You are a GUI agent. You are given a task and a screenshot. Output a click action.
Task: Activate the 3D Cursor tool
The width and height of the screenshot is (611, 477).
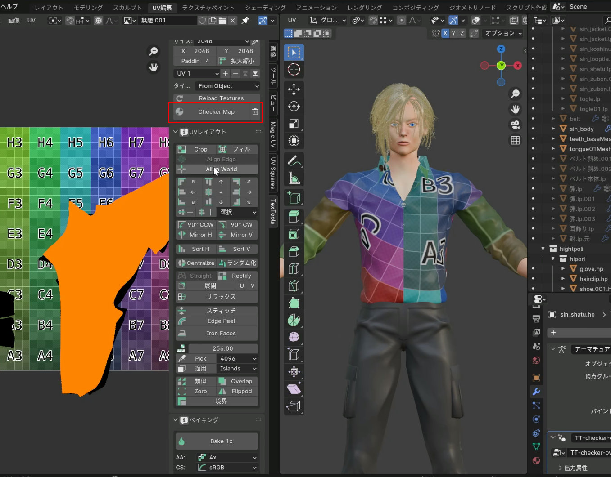pyautogui.click(x=294, y=70)
